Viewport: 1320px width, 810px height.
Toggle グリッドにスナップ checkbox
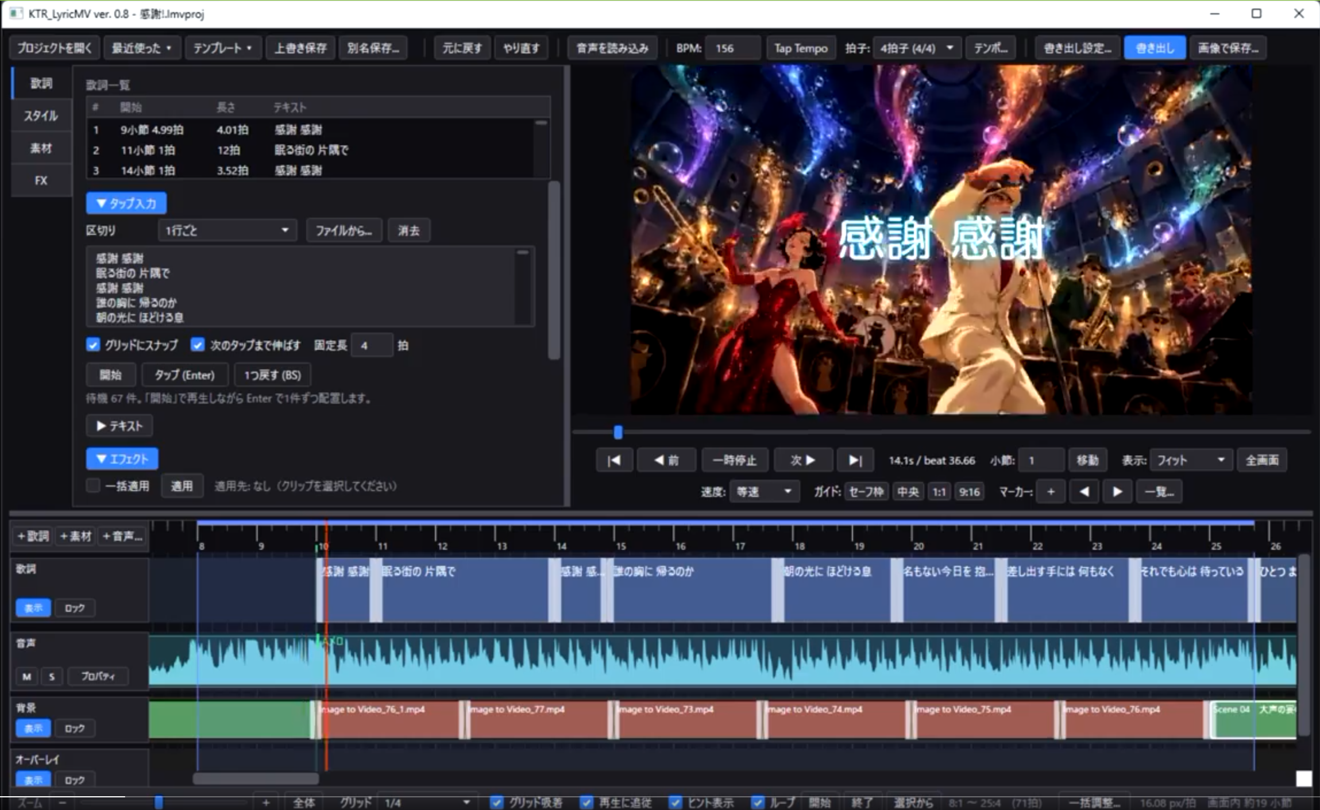(93, 345)
